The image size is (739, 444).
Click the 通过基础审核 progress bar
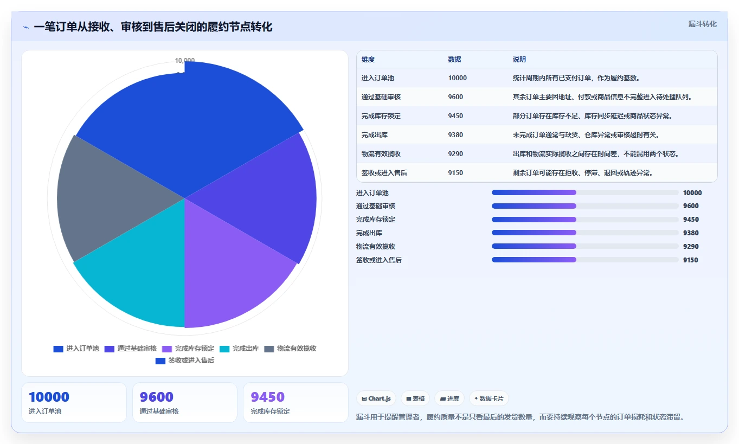[x=585, y=206]
